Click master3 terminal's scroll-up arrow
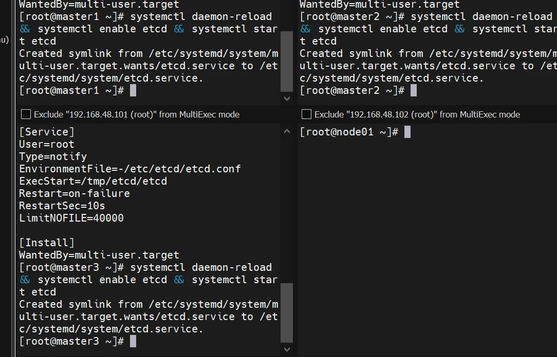The width and height of the screenshot is (557, 357). coord(287,132)
